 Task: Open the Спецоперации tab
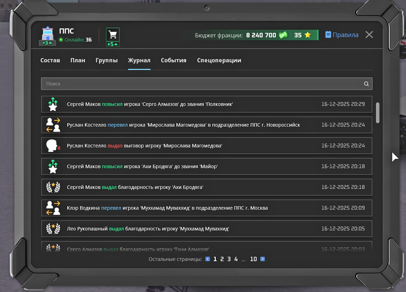click(x=219, y=60)
